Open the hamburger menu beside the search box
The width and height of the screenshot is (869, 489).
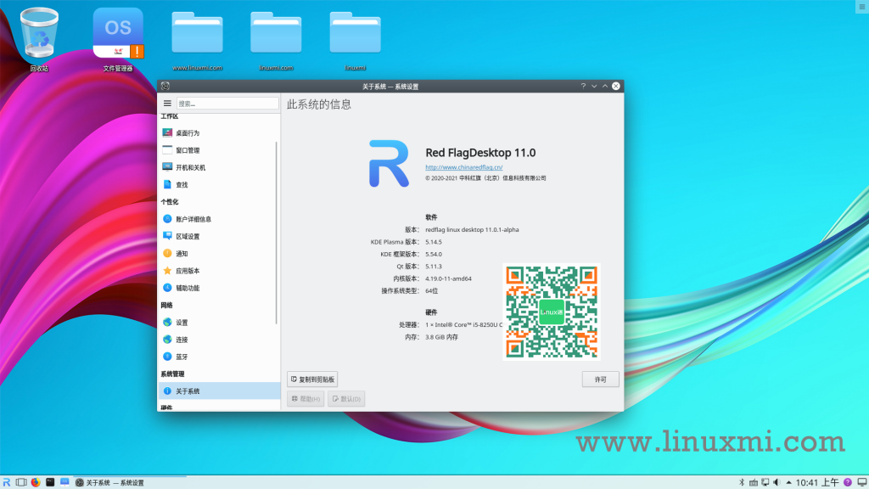pos(167,103)
